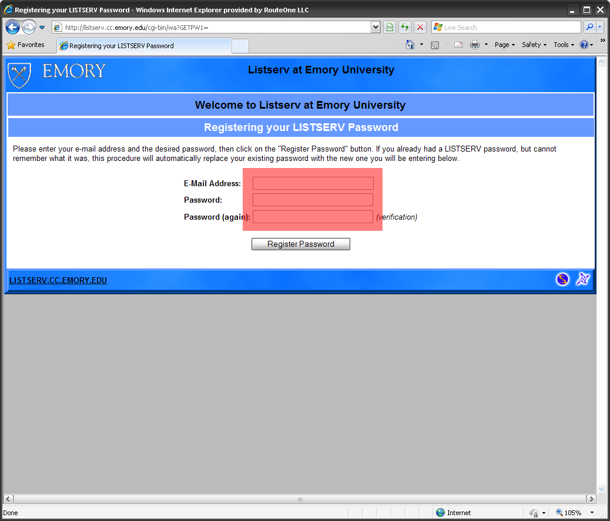Open the search provider options dropdown

point(600,27)
